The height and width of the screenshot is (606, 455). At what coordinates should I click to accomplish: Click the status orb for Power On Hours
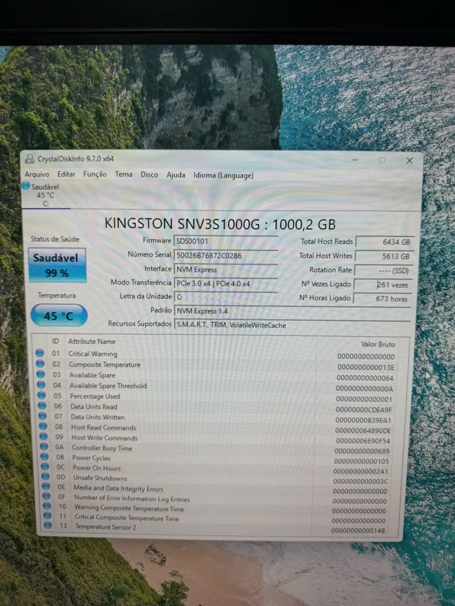click(45, 466)
